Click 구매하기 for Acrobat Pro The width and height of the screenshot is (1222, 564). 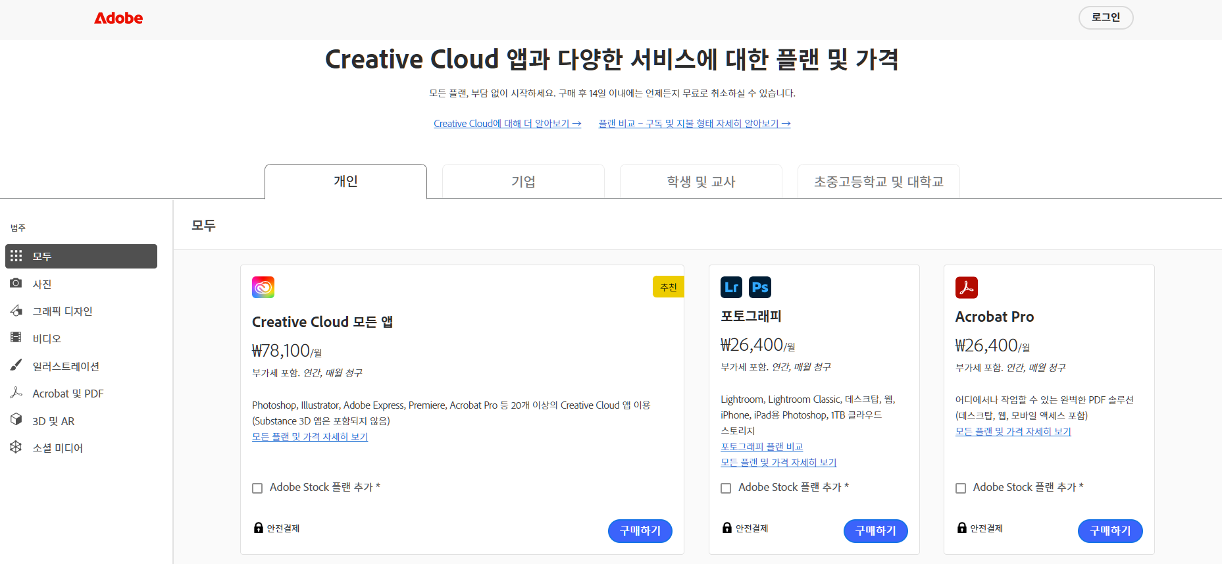1110,530
